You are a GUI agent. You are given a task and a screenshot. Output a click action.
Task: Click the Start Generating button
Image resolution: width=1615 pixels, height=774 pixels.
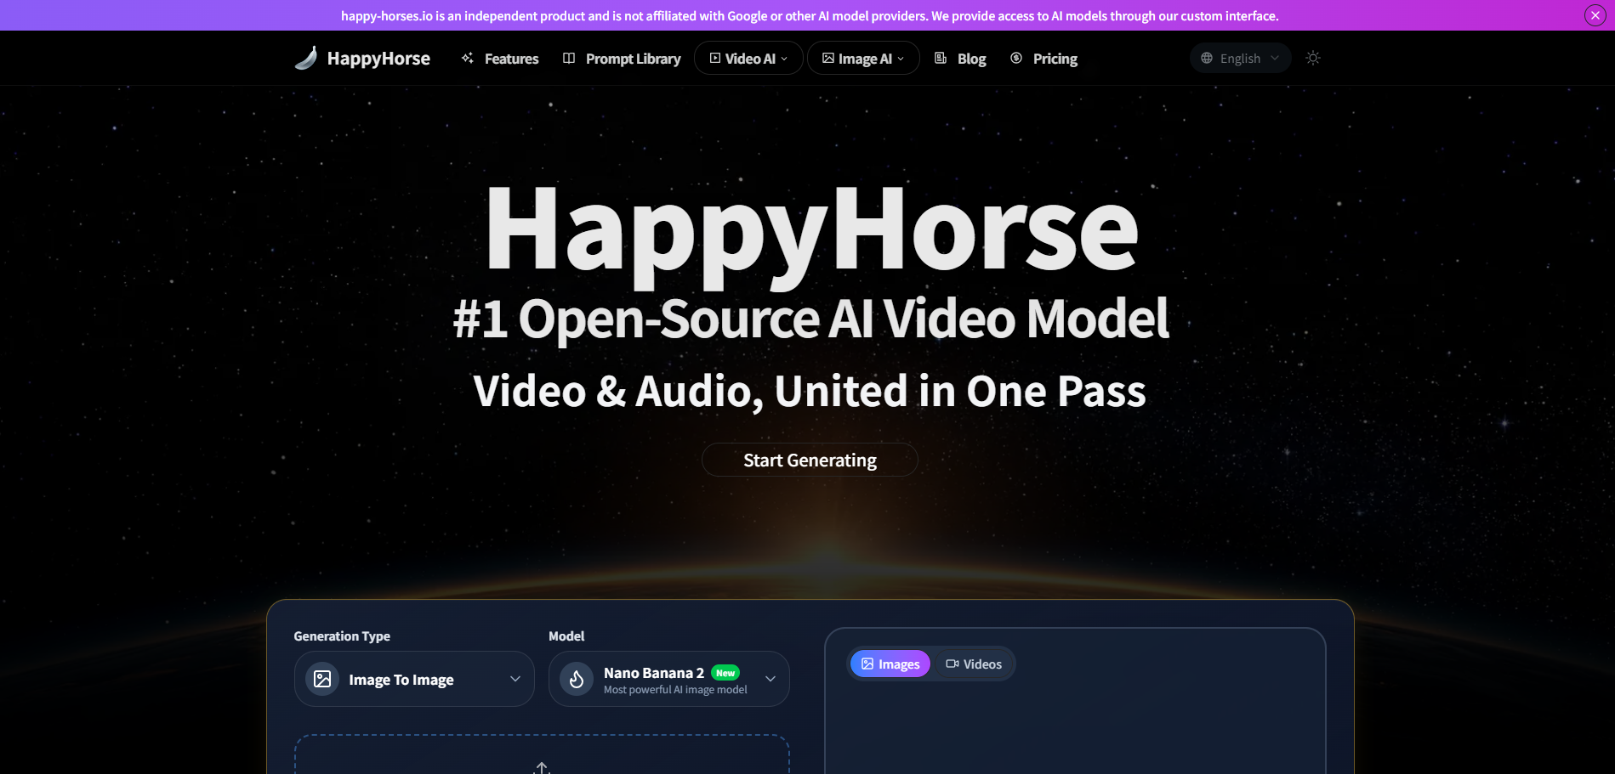(x=809, y=460)
